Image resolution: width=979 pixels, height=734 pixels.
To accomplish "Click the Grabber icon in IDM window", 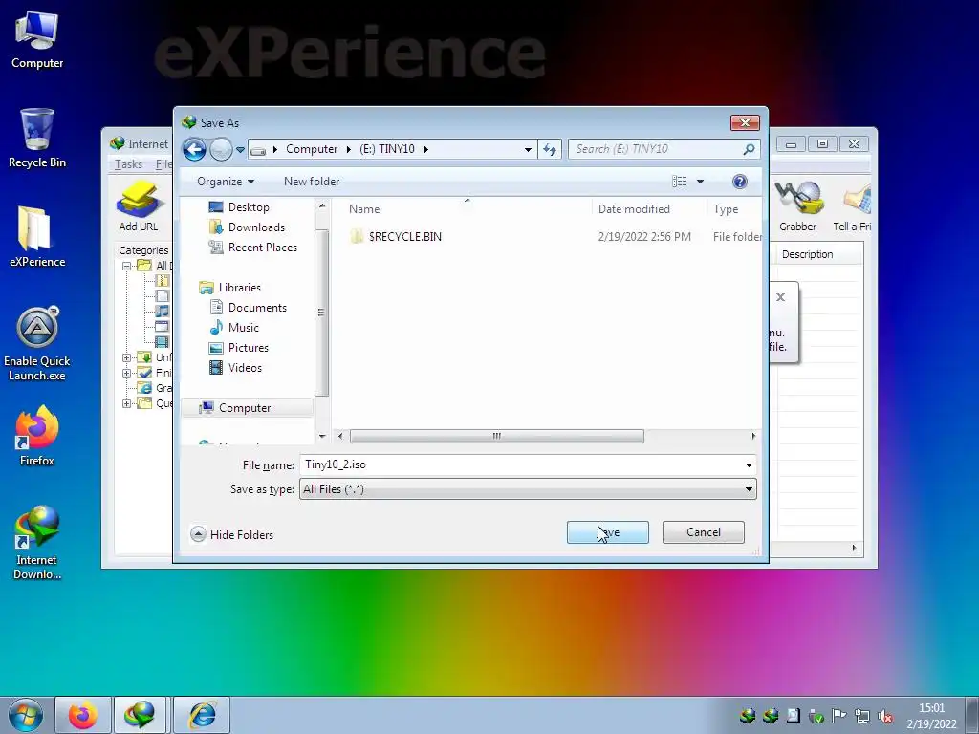I will point(798,207).
